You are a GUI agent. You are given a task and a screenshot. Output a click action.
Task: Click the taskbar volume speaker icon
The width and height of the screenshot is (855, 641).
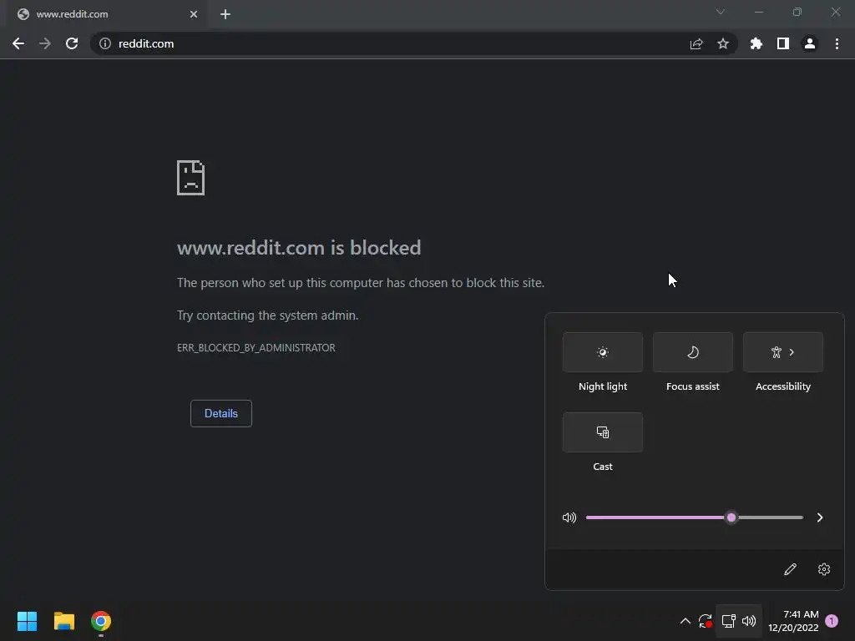click(x=749, y=621)
